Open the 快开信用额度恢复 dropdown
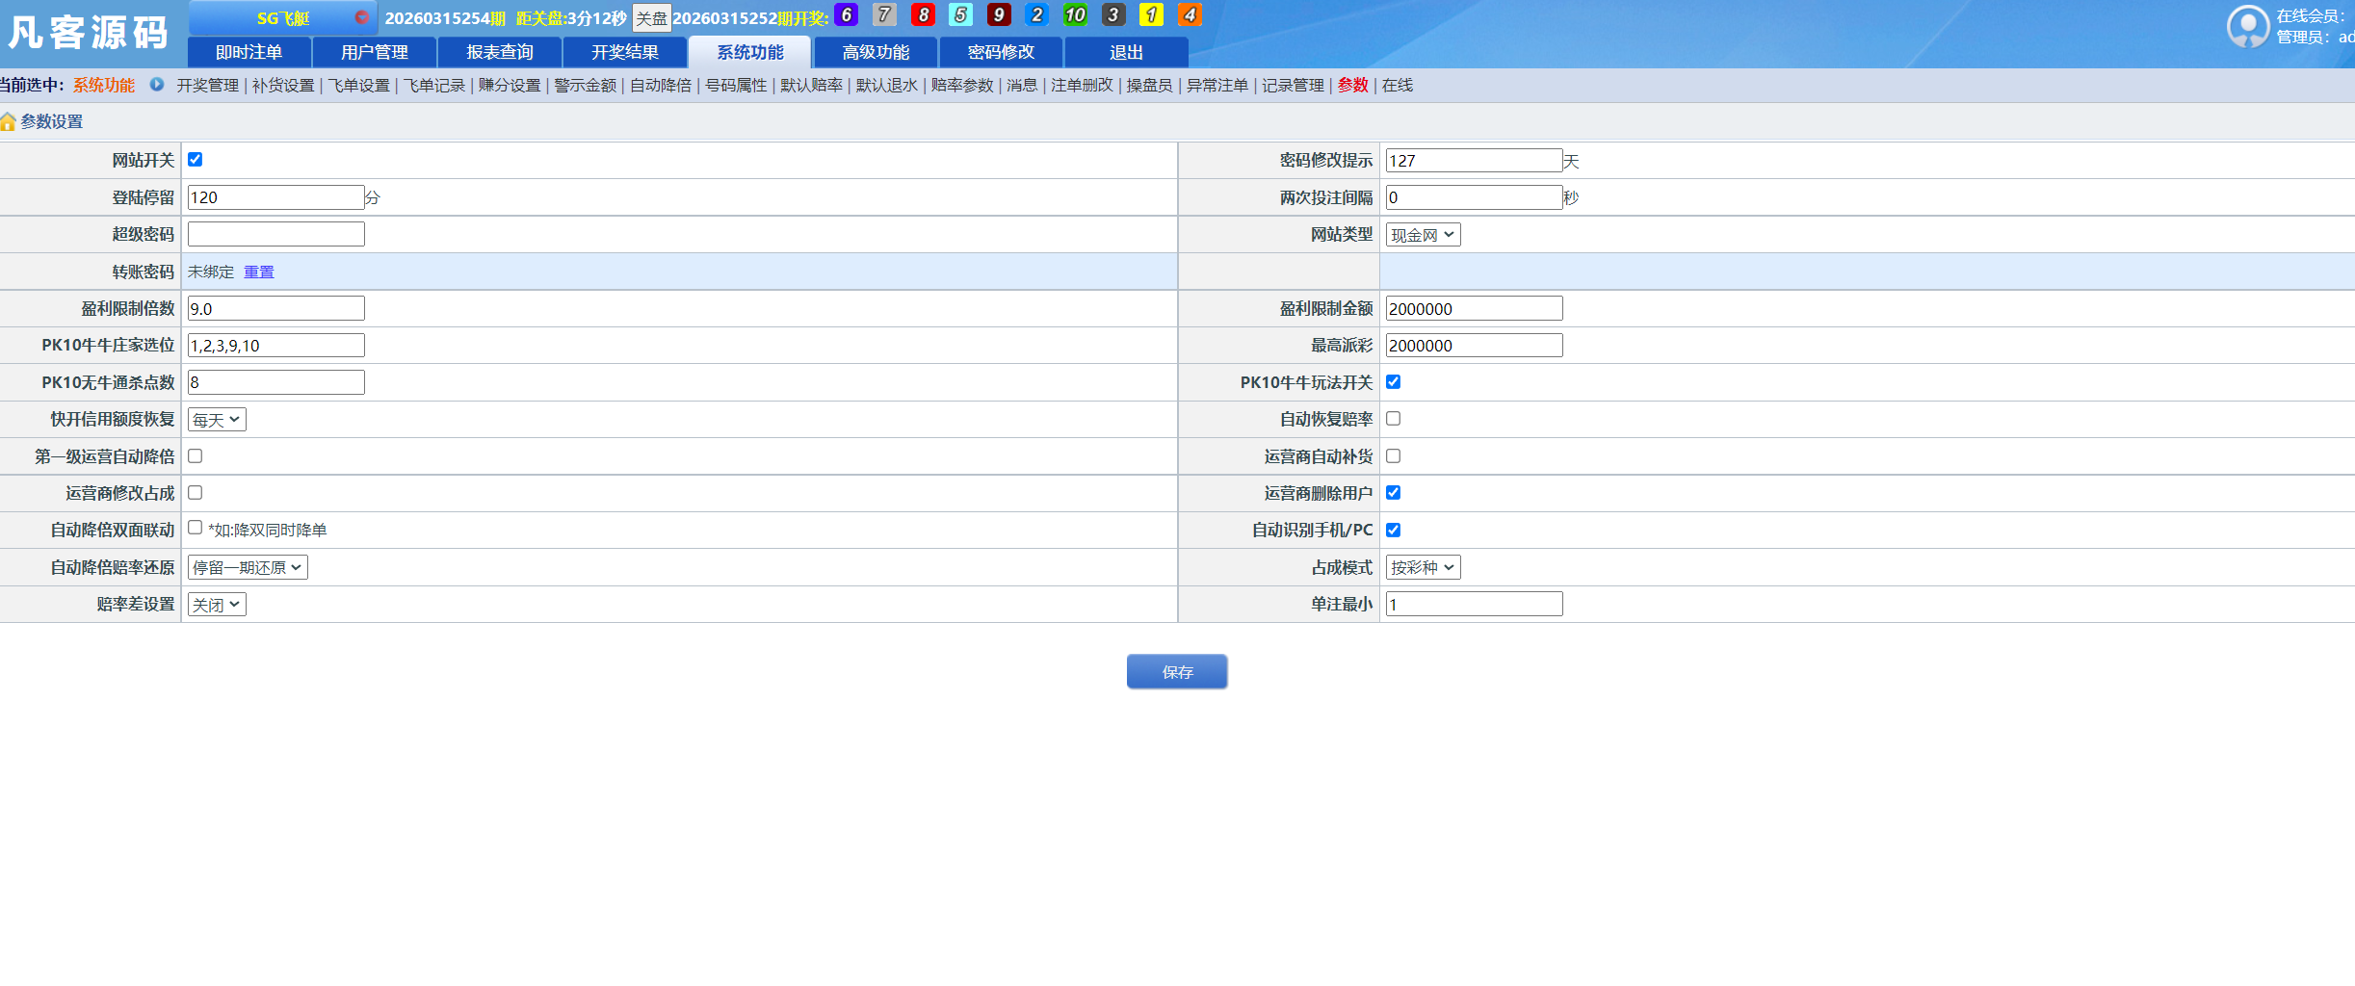 (216, 419)
